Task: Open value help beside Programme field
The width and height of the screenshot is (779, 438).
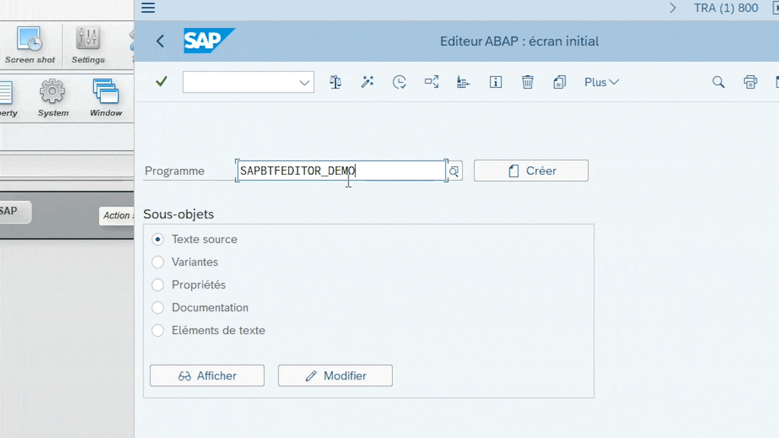Action: click(x=454, y=171)
